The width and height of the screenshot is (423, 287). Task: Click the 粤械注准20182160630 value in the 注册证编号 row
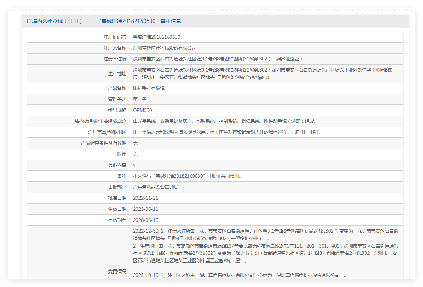[156, 37]
